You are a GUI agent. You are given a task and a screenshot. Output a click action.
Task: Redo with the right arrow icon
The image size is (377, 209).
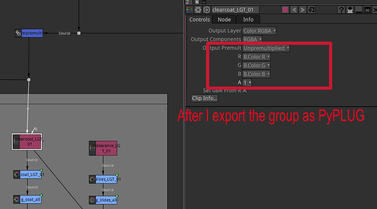tap(303, 10)
